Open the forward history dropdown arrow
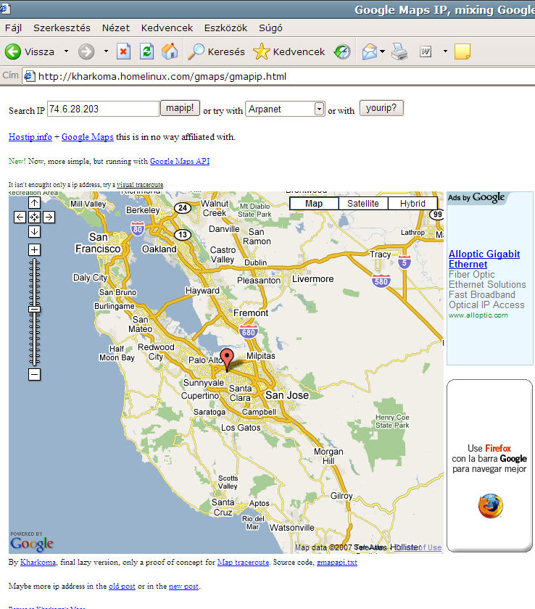This screenshot has width=535, height=609. pos(106,51)
